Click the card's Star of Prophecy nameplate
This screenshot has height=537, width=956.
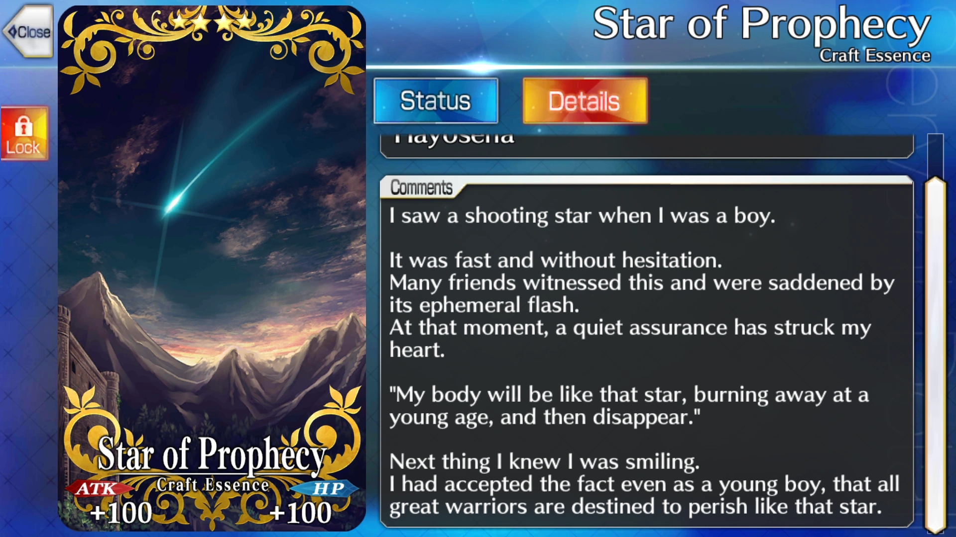[x=212, y=453]
